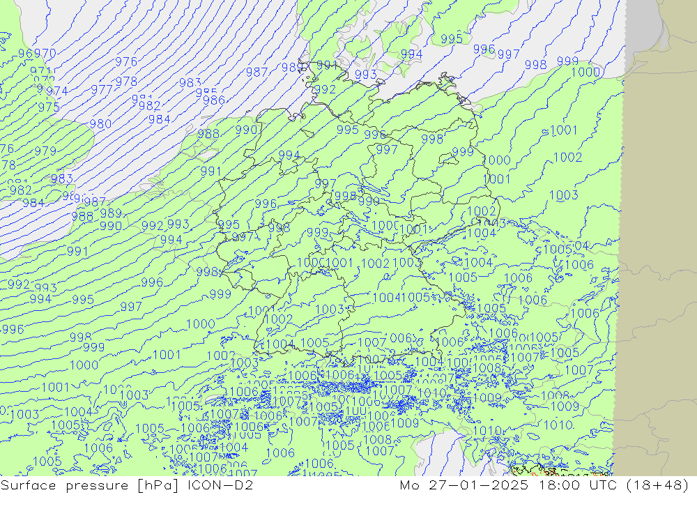Click the 976 isobar label

tap(126, 62)
